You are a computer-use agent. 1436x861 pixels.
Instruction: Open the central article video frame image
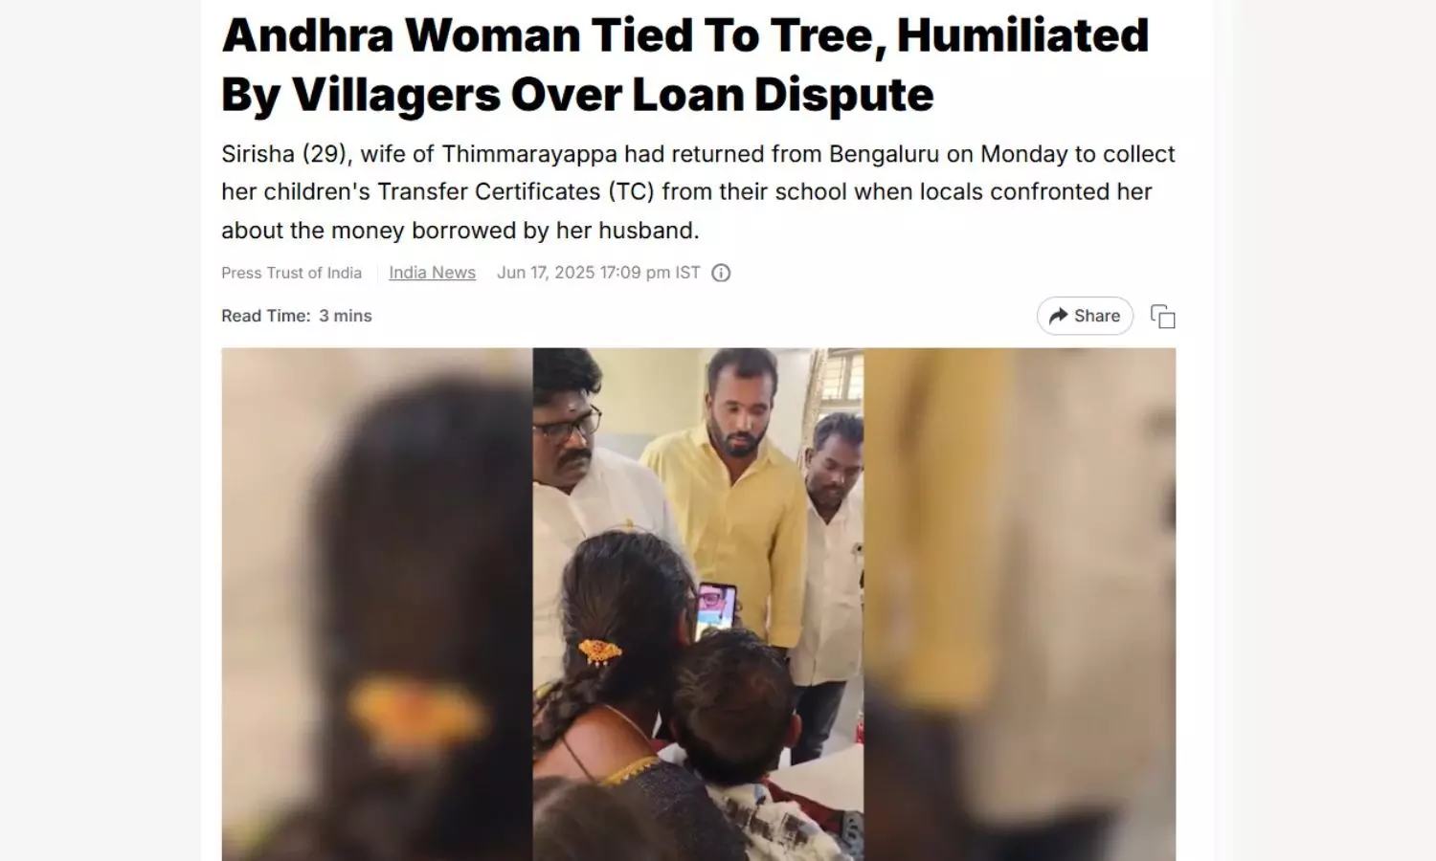(698, 604)
